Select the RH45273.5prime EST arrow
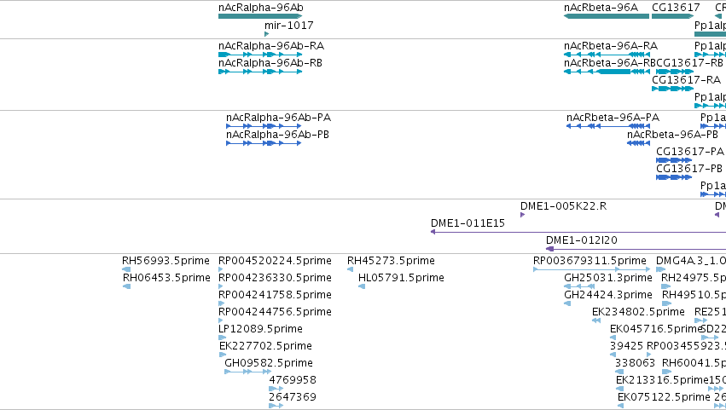The height and width of the screenshot is (410, 726). point(350,269)
